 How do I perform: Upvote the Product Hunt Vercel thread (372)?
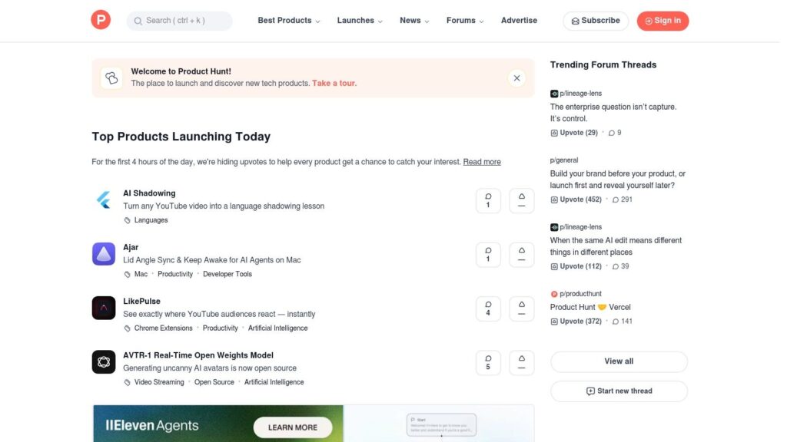coord(576,322)
